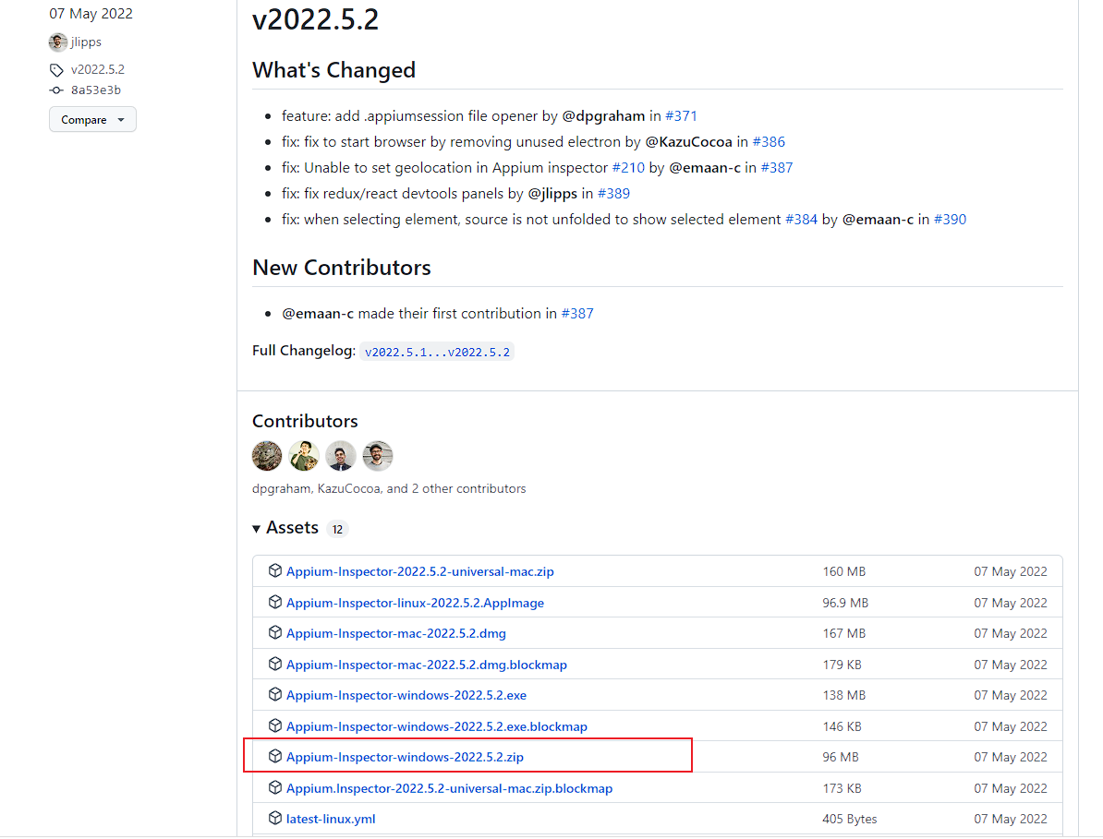Image resolution: width=1103 pixels, height=839 pixels.
Task: Download Appium-Inspector-windows-2022.5.2.exe
Action: coord(406,696)
